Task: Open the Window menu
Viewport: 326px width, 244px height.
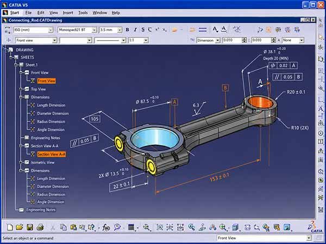Action: click(100, 12)
